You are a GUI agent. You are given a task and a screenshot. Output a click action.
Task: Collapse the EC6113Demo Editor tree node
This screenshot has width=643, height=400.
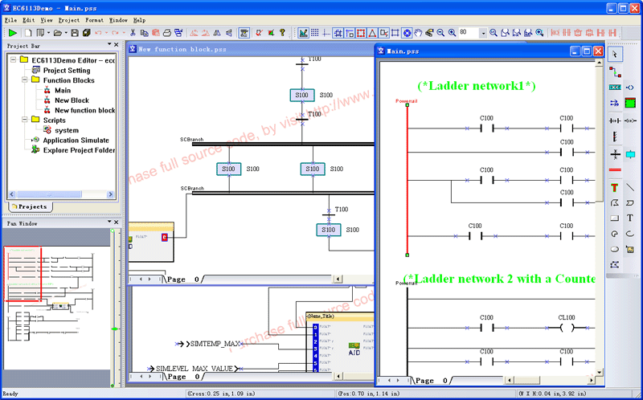[x=13, y=60]
